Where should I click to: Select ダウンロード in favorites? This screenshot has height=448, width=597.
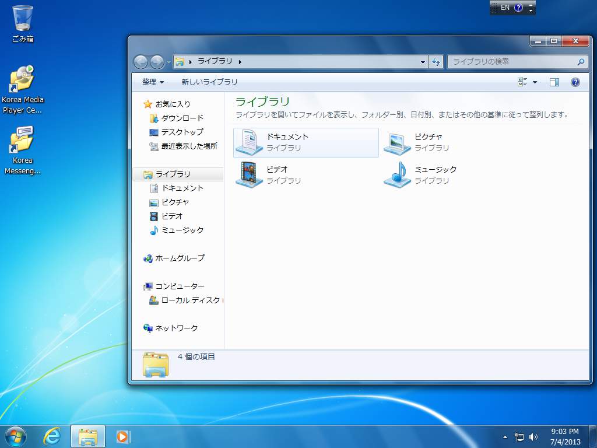pos(182,118)
